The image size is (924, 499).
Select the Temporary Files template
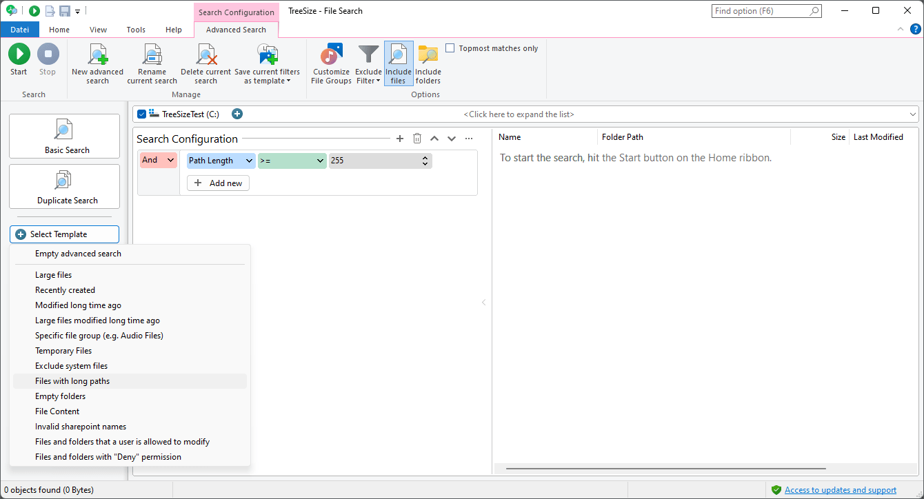click(63, 351)
